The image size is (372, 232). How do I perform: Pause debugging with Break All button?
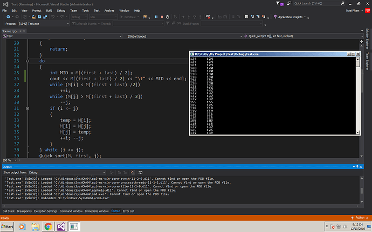(x=156, y=17)
